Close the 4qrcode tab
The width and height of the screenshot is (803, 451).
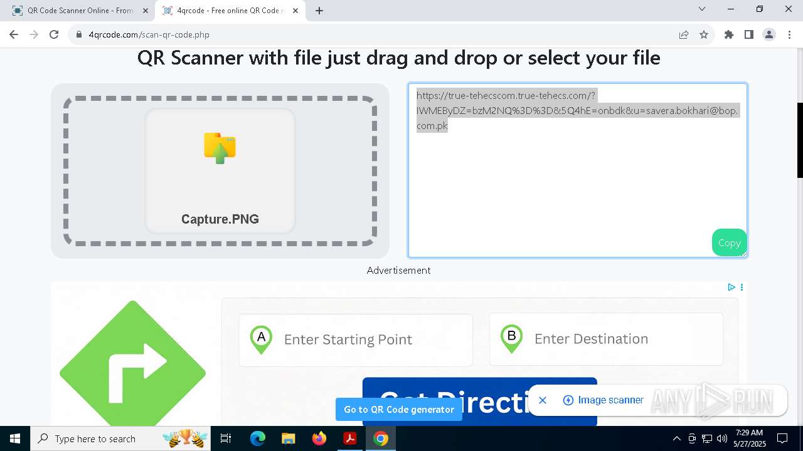click(295, 11)
